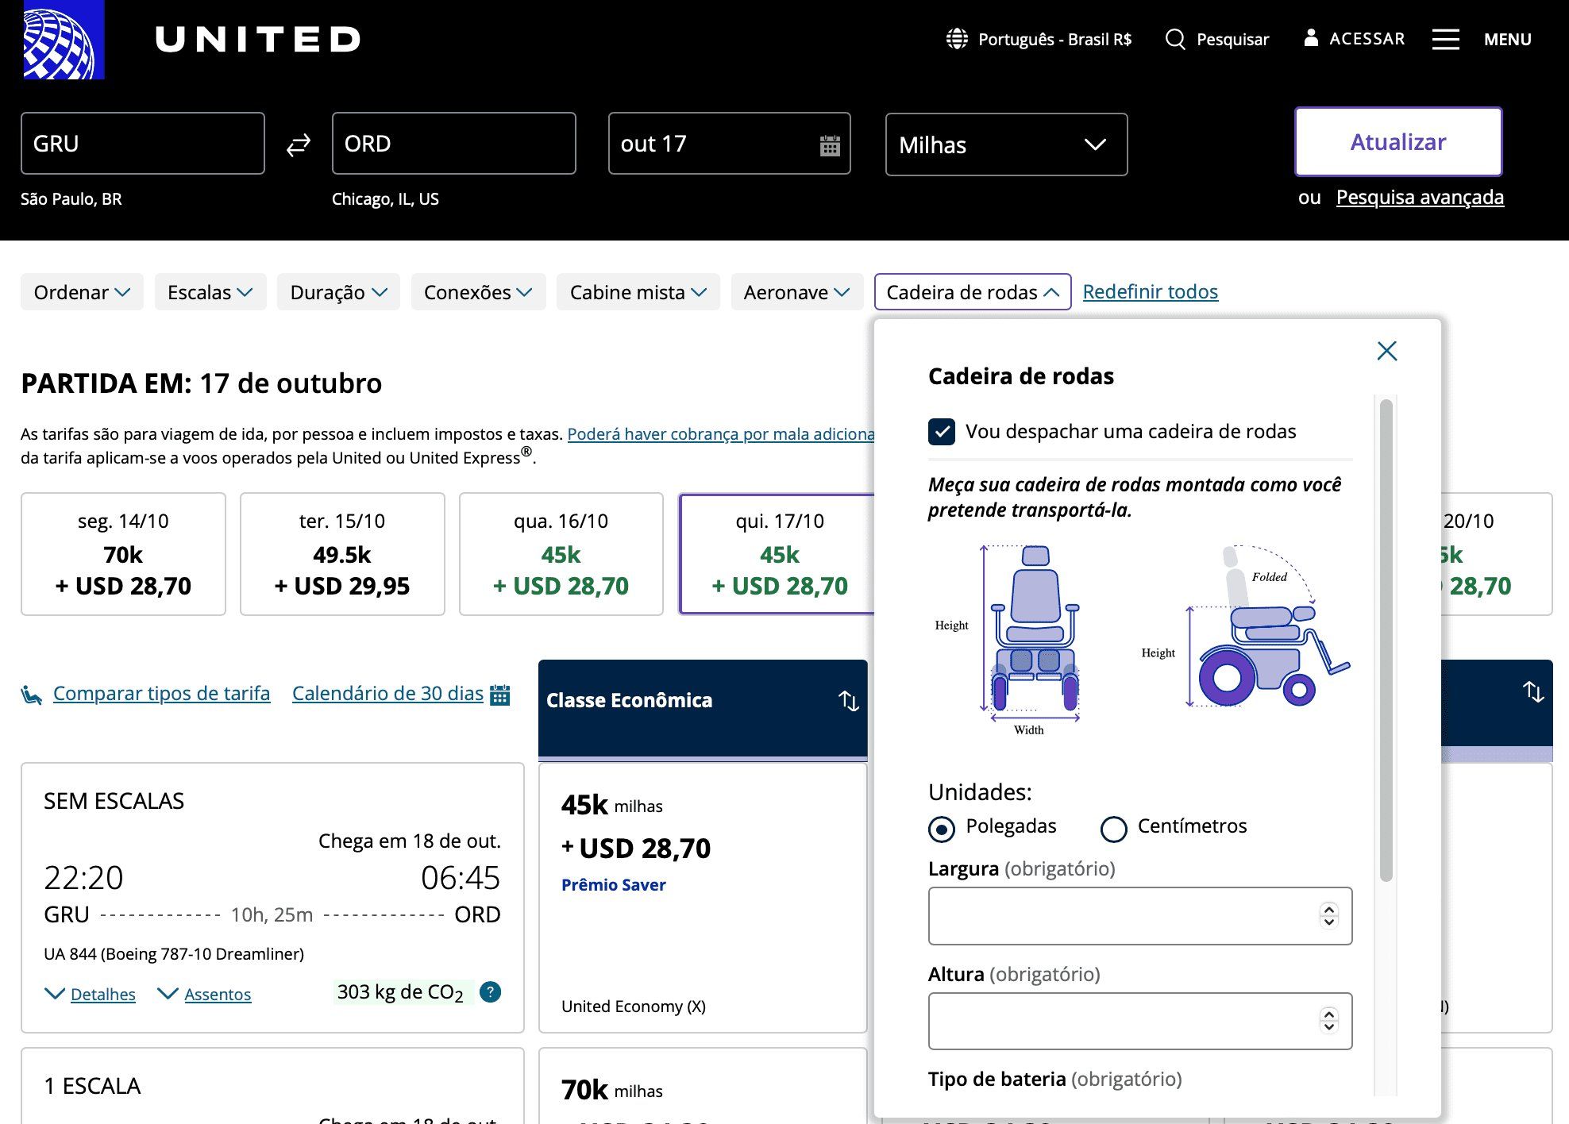
Task: Open Comparar tipos de tarifa link
Action: coord(161,693)
